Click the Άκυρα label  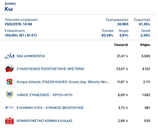[124, 31]
